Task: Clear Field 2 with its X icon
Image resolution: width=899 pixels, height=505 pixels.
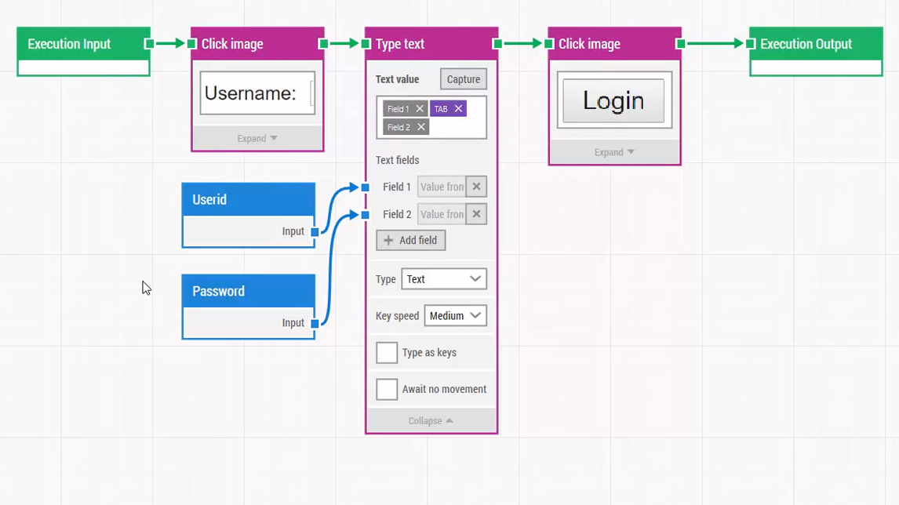Action: pos(476,213)
